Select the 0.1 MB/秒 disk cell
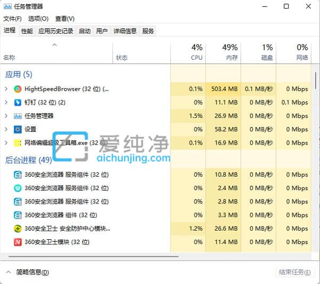320x284 pixels. (258, 89)
